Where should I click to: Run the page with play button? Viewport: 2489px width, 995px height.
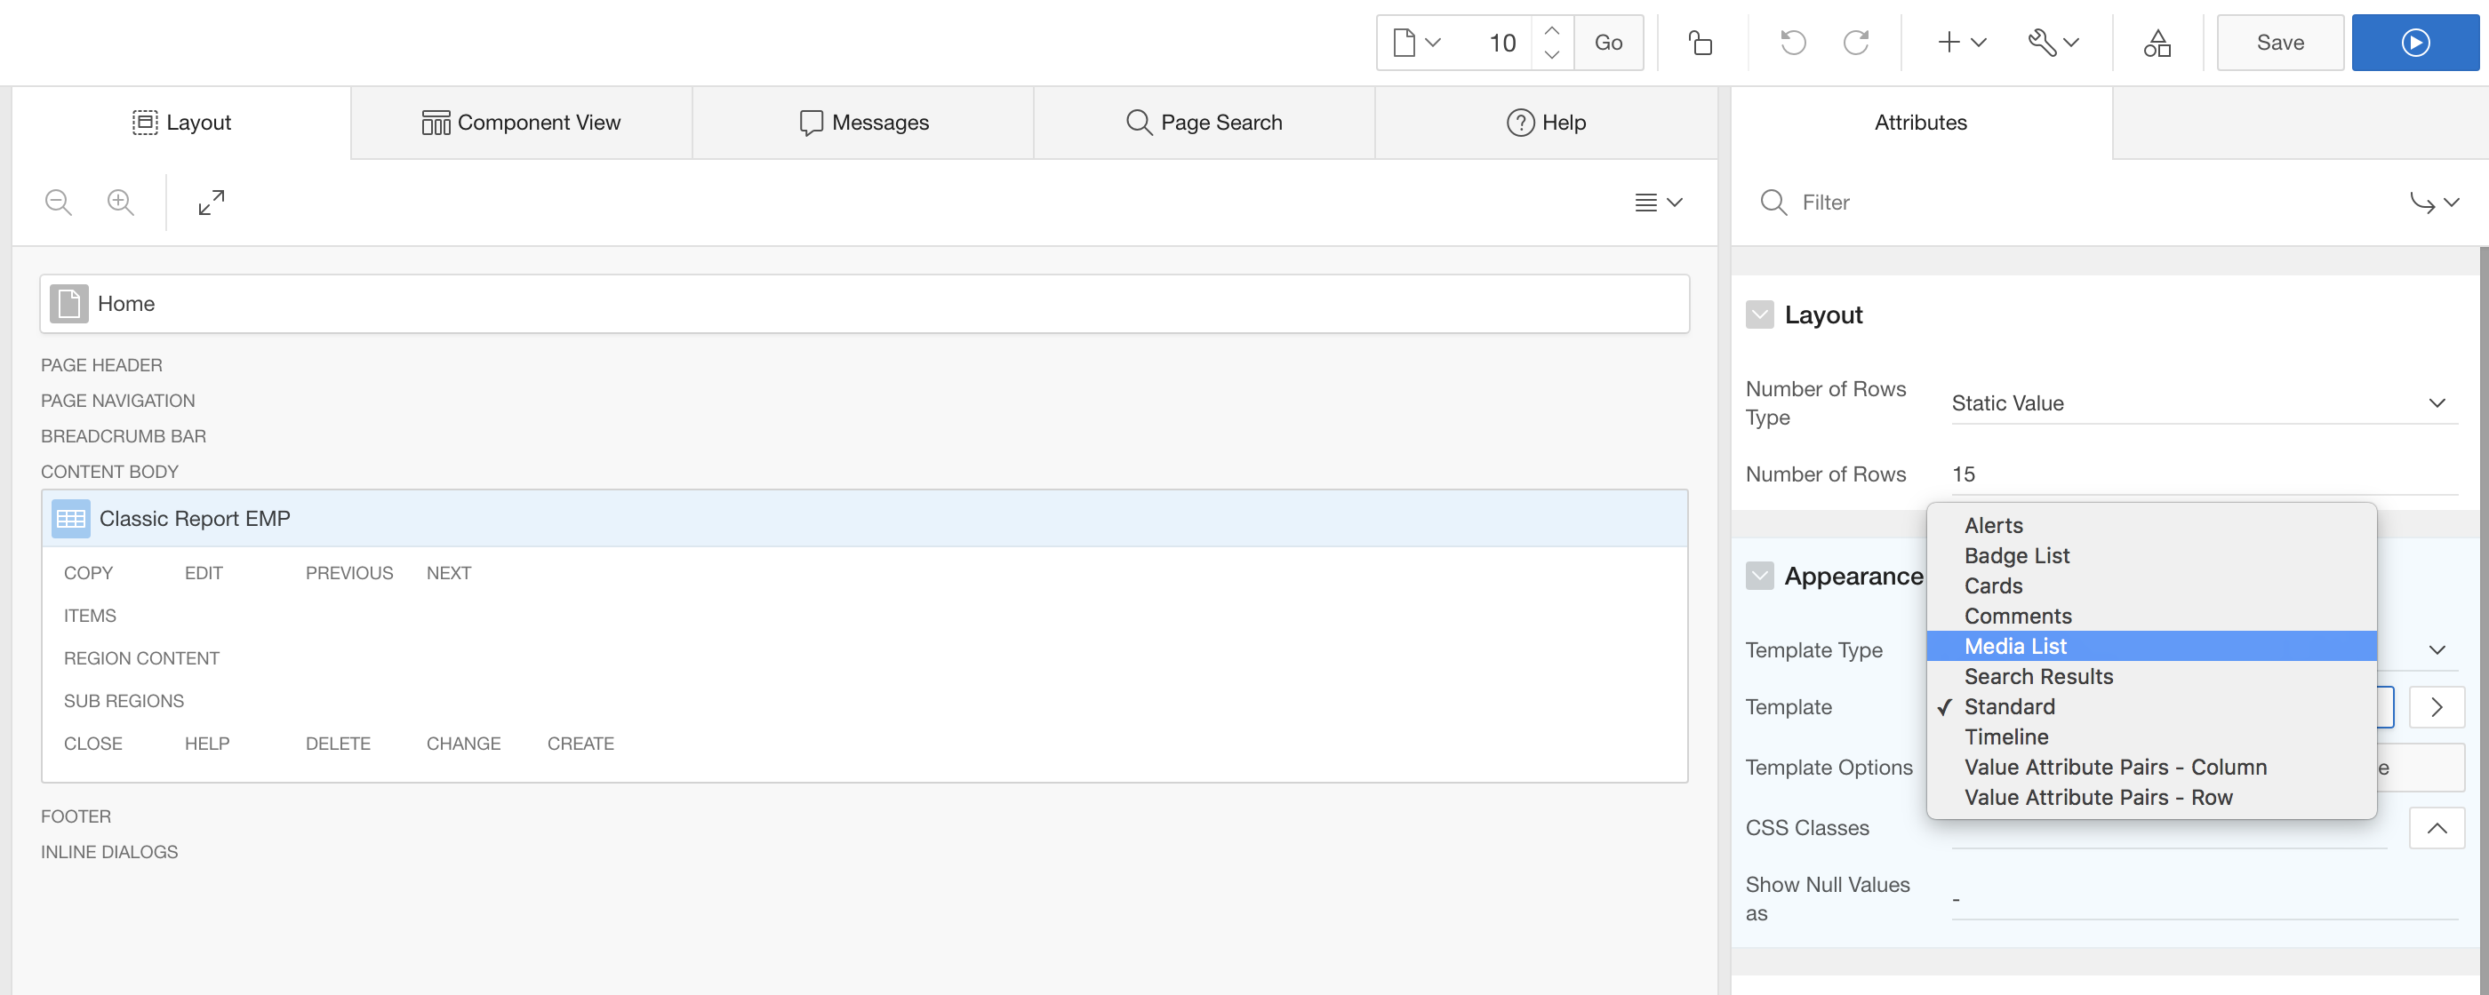click(x=2414, y=43)
